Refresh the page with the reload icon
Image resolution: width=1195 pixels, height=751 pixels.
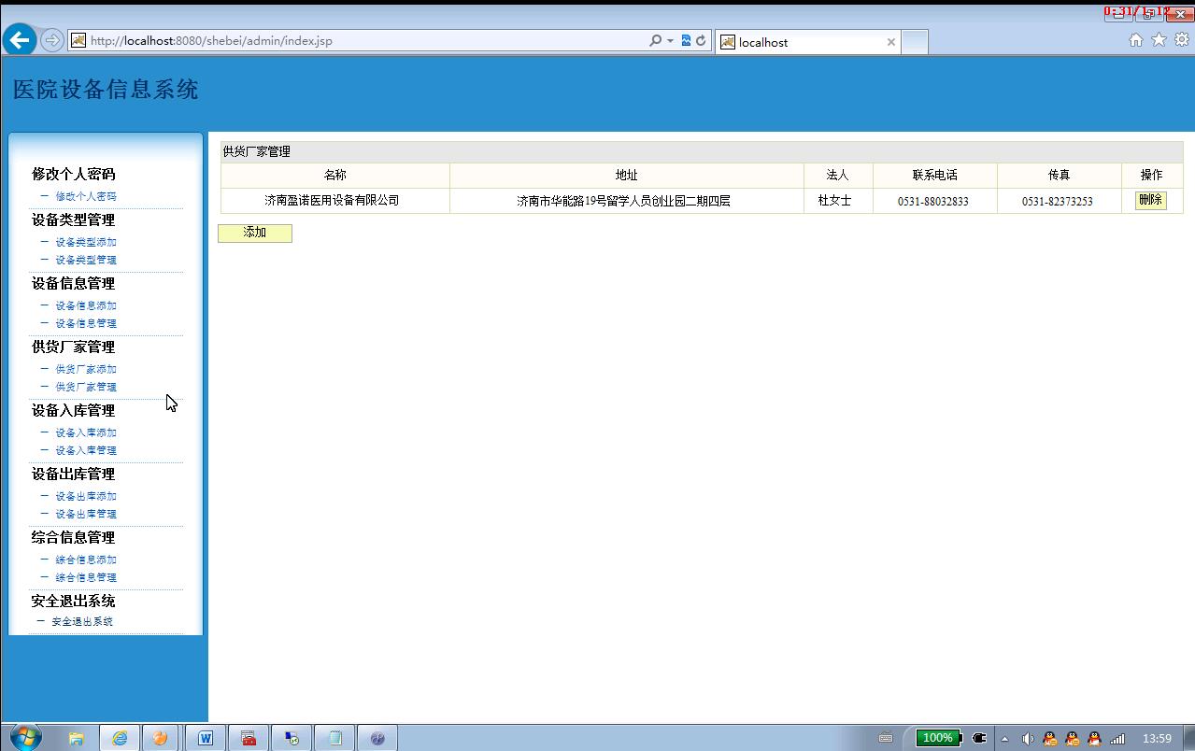tap(701, 40)
